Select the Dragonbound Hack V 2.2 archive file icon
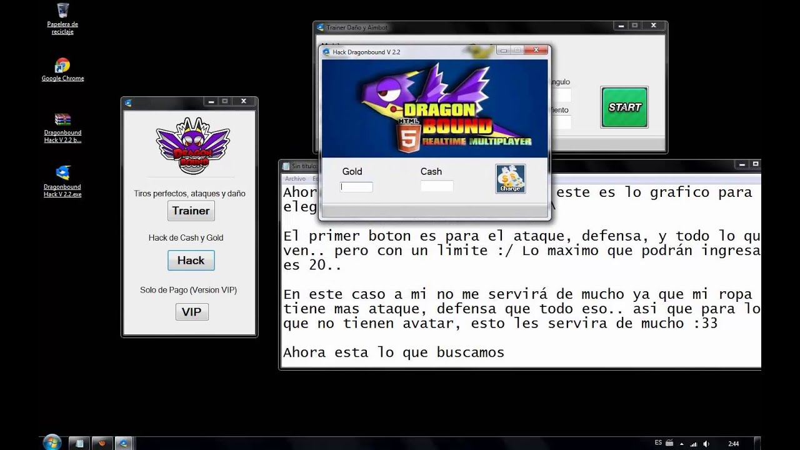Screen dimensions: 800x450 [62, 128]
